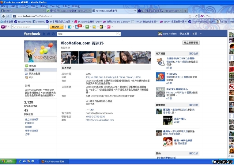Open the dropdown beside the blue book toolbar icon

pyautogui.click(x=73, y=27)
